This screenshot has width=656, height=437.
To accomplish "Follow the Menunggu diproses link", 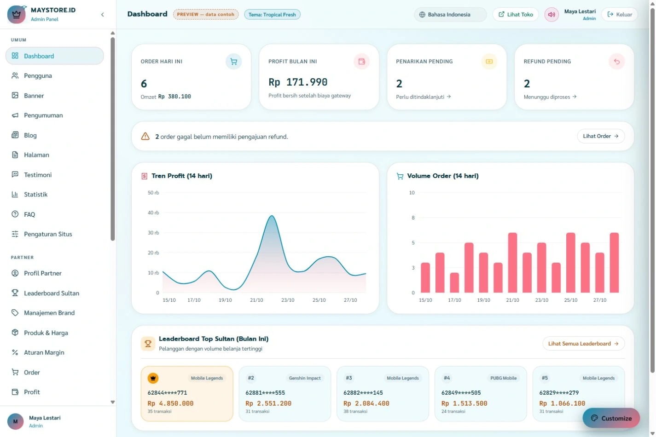I will coord(550,97).
